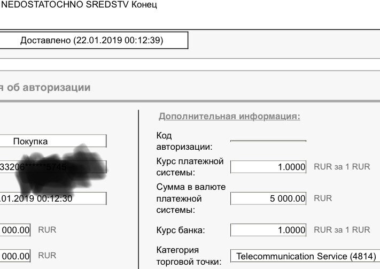This screenshot has height=269, width=380.
Task: Click the Сумма в валюте платежной системы label
Action: pyautogui.click(x=191, y=198)
